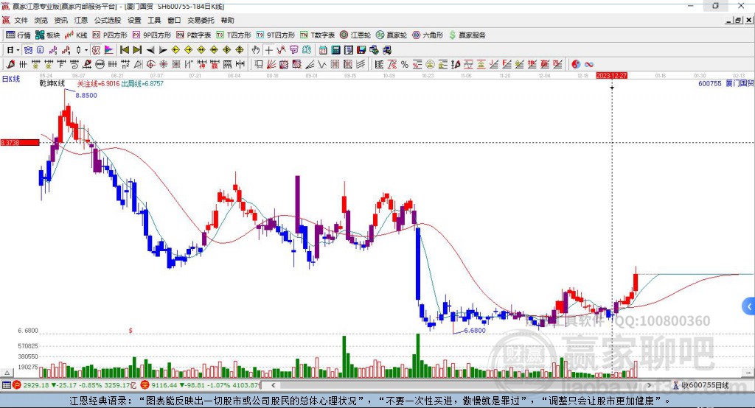Click the red-blue yin-yang icon

pyautogui.click(x=576, y=65)
